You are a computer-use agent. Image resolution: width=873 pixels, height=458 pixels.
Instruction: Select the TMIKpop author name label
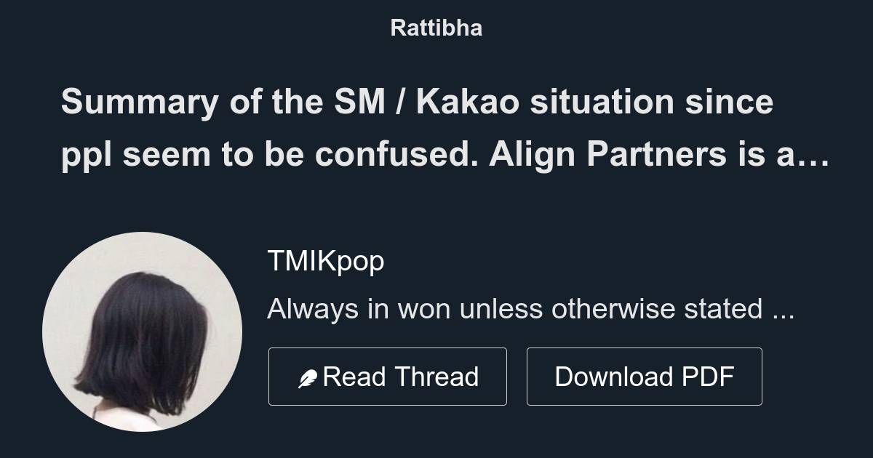pos(327,260)
